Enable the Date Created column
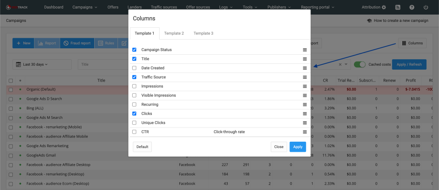This screenshot has width=439, height=190. tap(134, 68)
